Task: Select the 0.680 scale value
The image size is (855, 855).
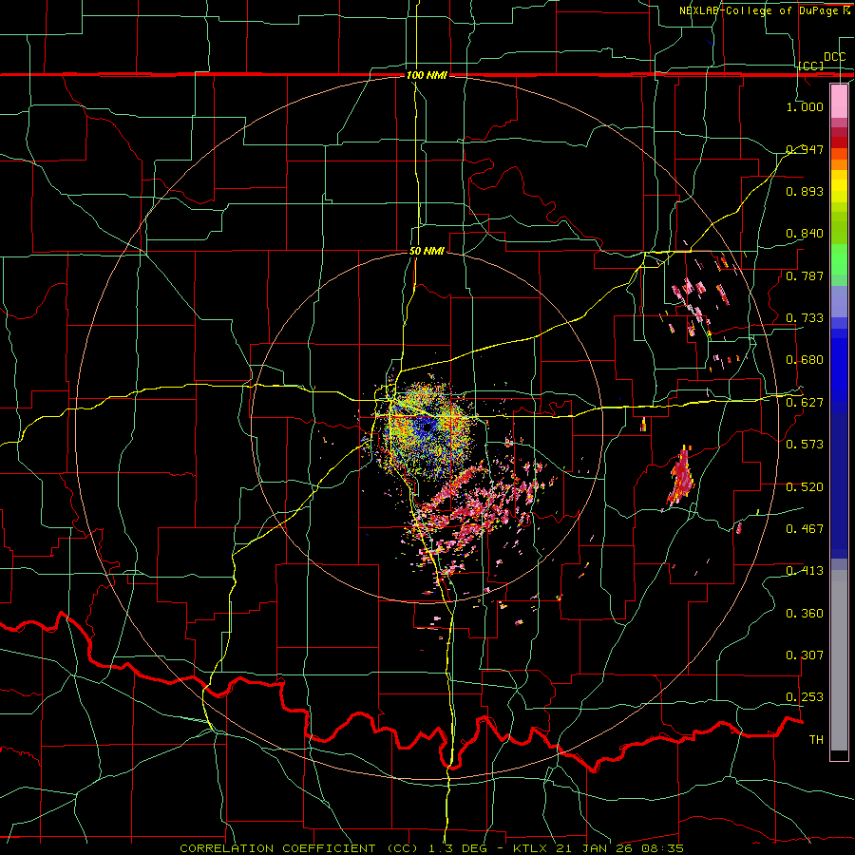Action: [x=805, y=359]
